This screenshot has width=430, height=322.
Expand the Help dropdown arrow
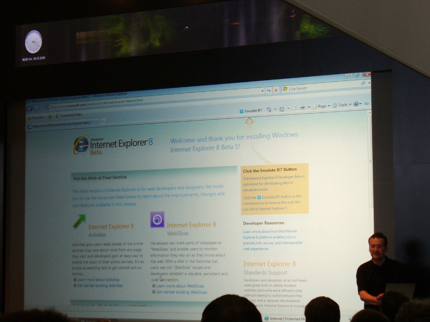point(360,104)
